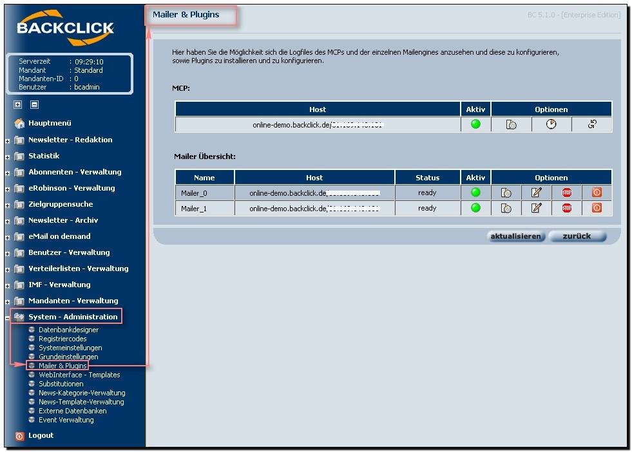Image resolution: width=632 pixels, height=452 pixels.
Task: Toggle the green Aktiv light for Mailer_0
Action: click(x=475, y=192)
